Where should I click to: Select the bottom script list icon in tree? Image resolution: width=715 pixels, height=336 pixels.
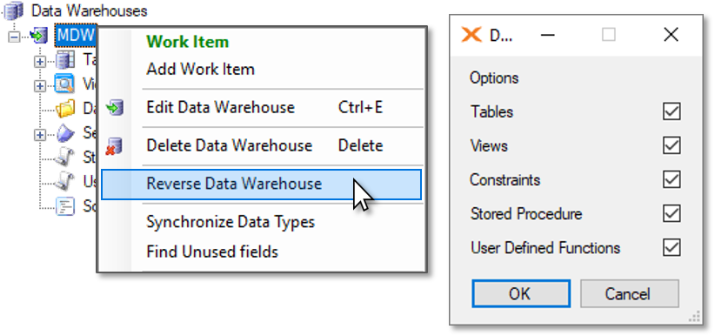coord(64,206)
